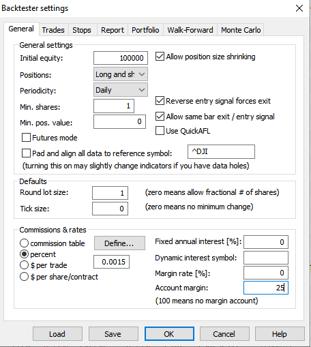
Task: Enable the Use QuickAFL checkbox
Action: 160,131
